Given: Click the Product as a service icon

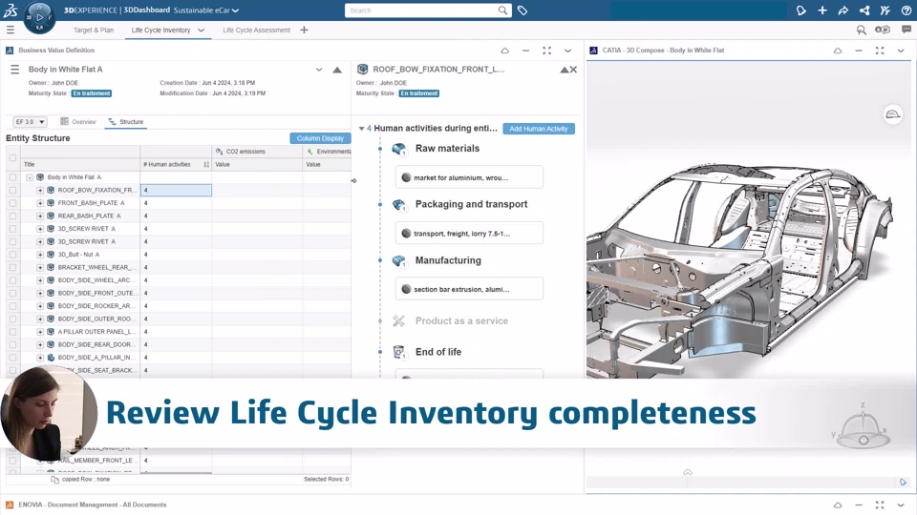Looking at the screenshot, I should pos(399,321).
